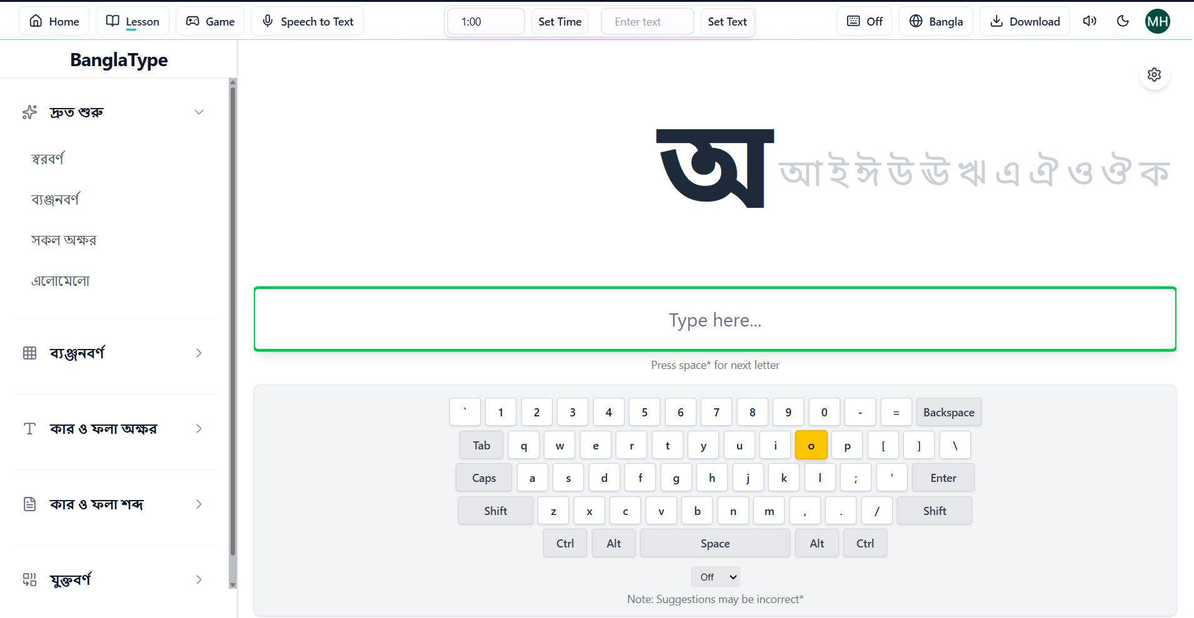Launch the Game mode
Image resolution: width=1194 pixels, height=618 pixels.
[x=209, y=21]
